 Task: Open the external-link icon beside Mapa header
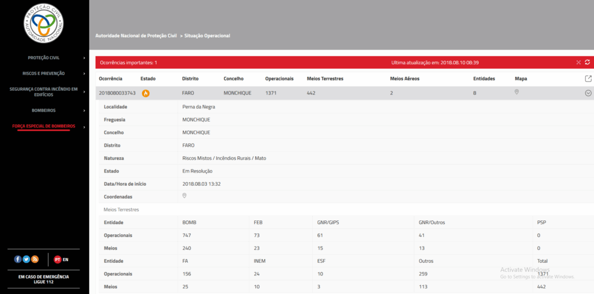coord(588,79)
